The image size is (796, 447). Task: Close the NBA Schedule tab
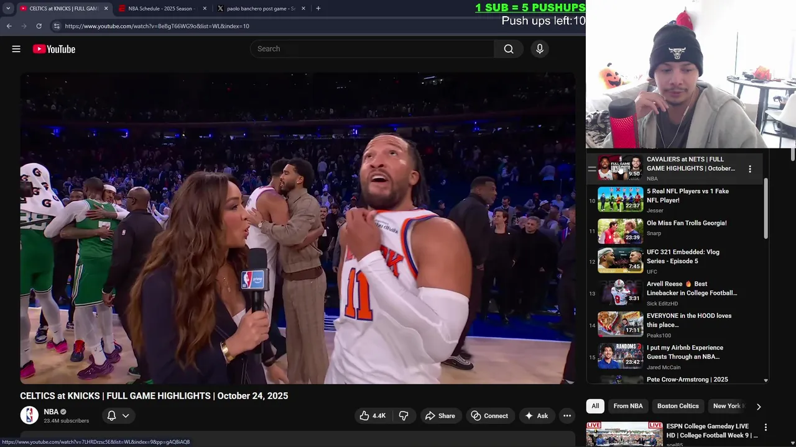click(x=205, y=9)
